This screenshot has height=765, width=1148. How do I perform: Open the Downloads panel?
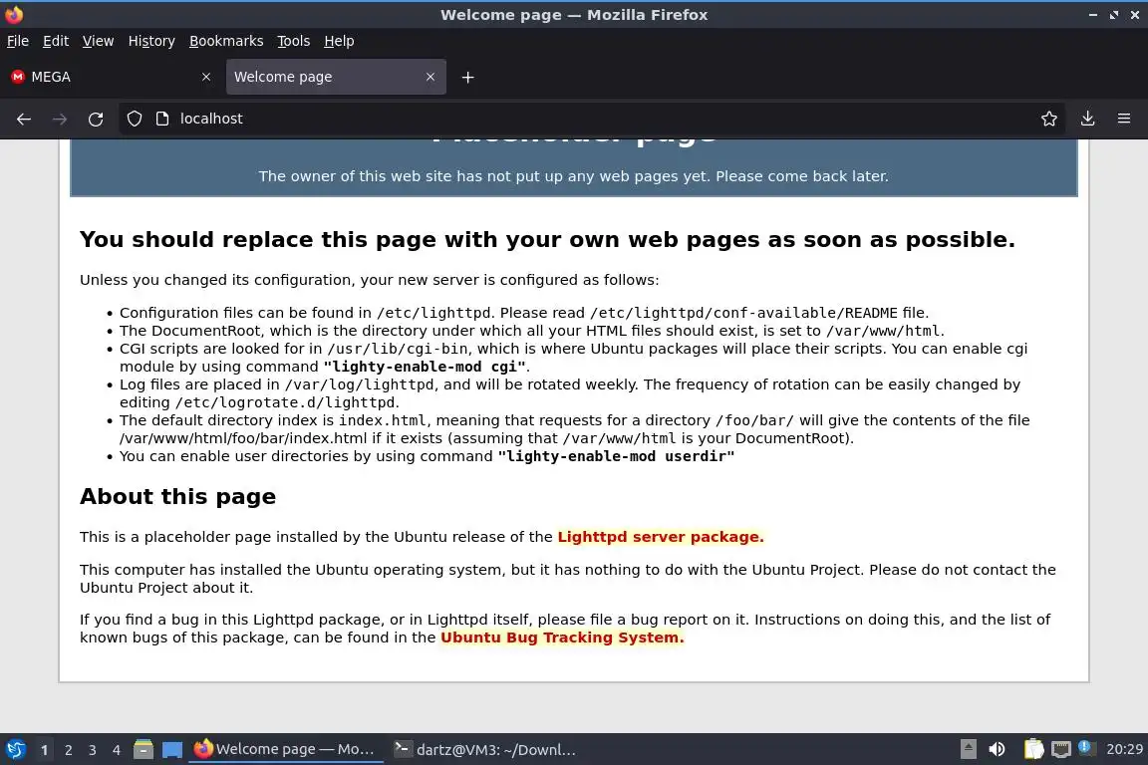(1087, 119)
